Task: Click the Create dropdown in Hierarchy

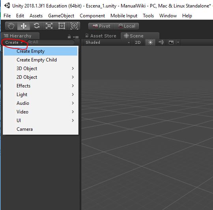Action: (13, 43)
